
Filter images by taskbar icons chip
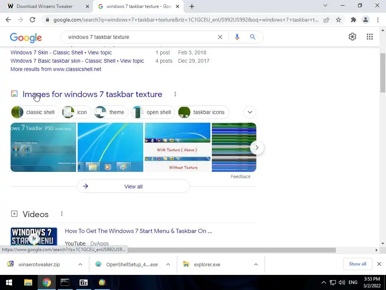coord(203,112)
